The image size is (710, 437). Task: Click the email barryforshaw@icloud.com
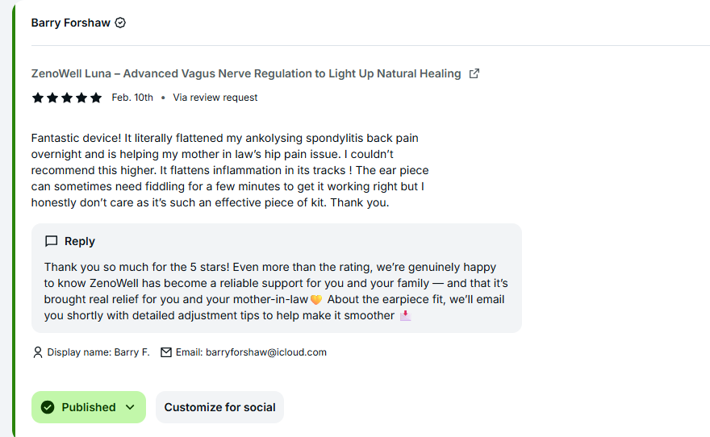pyautogui.click(x=265, y=352)
